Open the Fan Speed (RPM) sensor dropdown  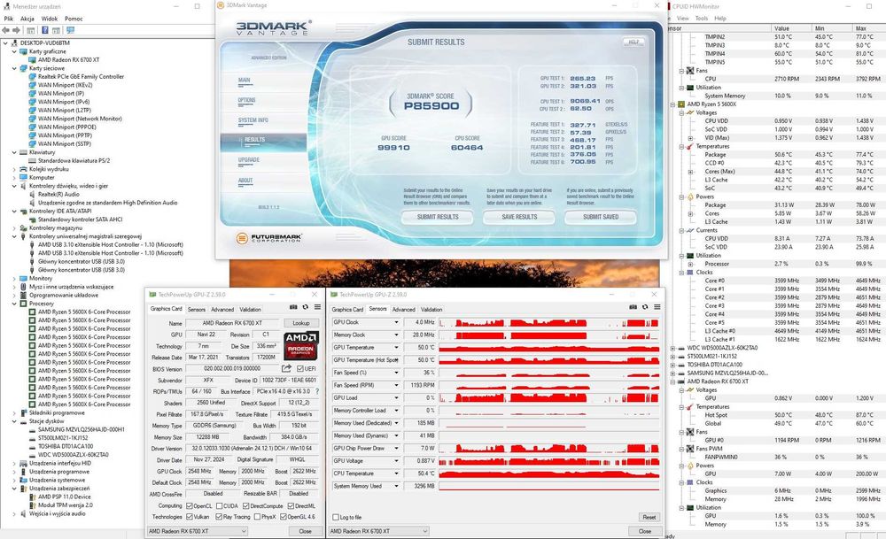396,385
